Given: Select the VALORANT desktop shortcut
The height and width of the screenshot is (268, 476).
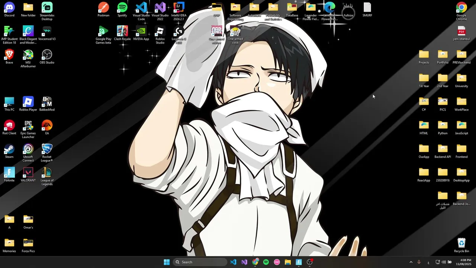Looking at the screenshot, I should coord(28,175).
